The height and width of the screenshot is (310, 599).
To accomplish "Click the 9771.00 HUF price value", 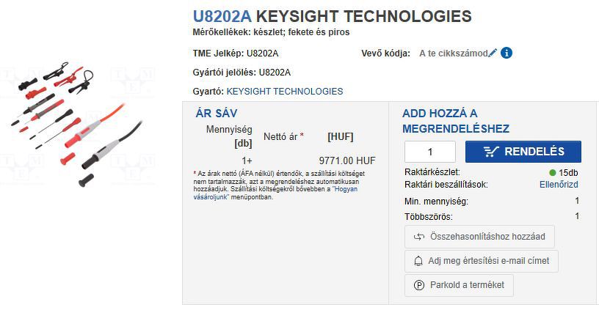I will 346,160.
